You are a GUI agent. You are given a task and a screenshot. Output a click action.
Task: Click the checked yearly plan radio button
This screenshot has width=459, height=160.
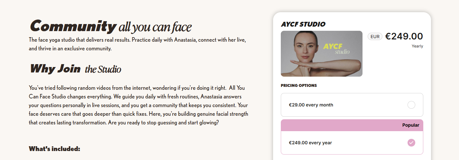(x=411, y=143)
